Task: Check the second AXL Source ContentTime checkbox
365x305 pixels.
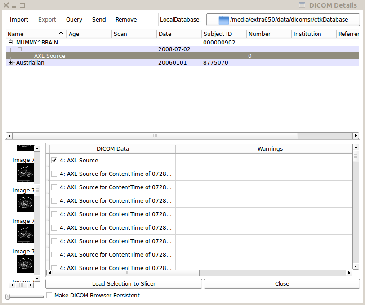Action: click(x=54, y=187)
